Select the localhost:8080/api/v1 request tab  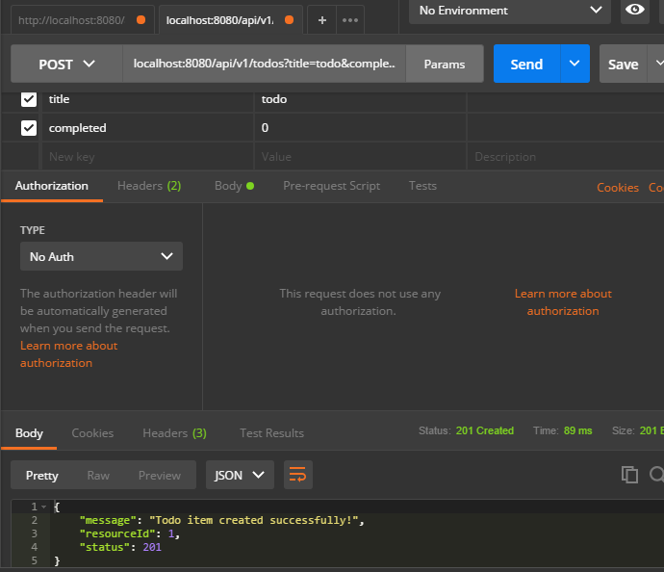click(x=230, y=20)
